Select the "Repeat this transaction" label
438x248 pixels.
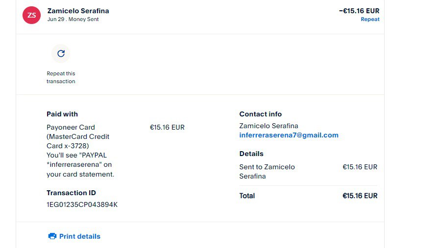tap(61, 77)
